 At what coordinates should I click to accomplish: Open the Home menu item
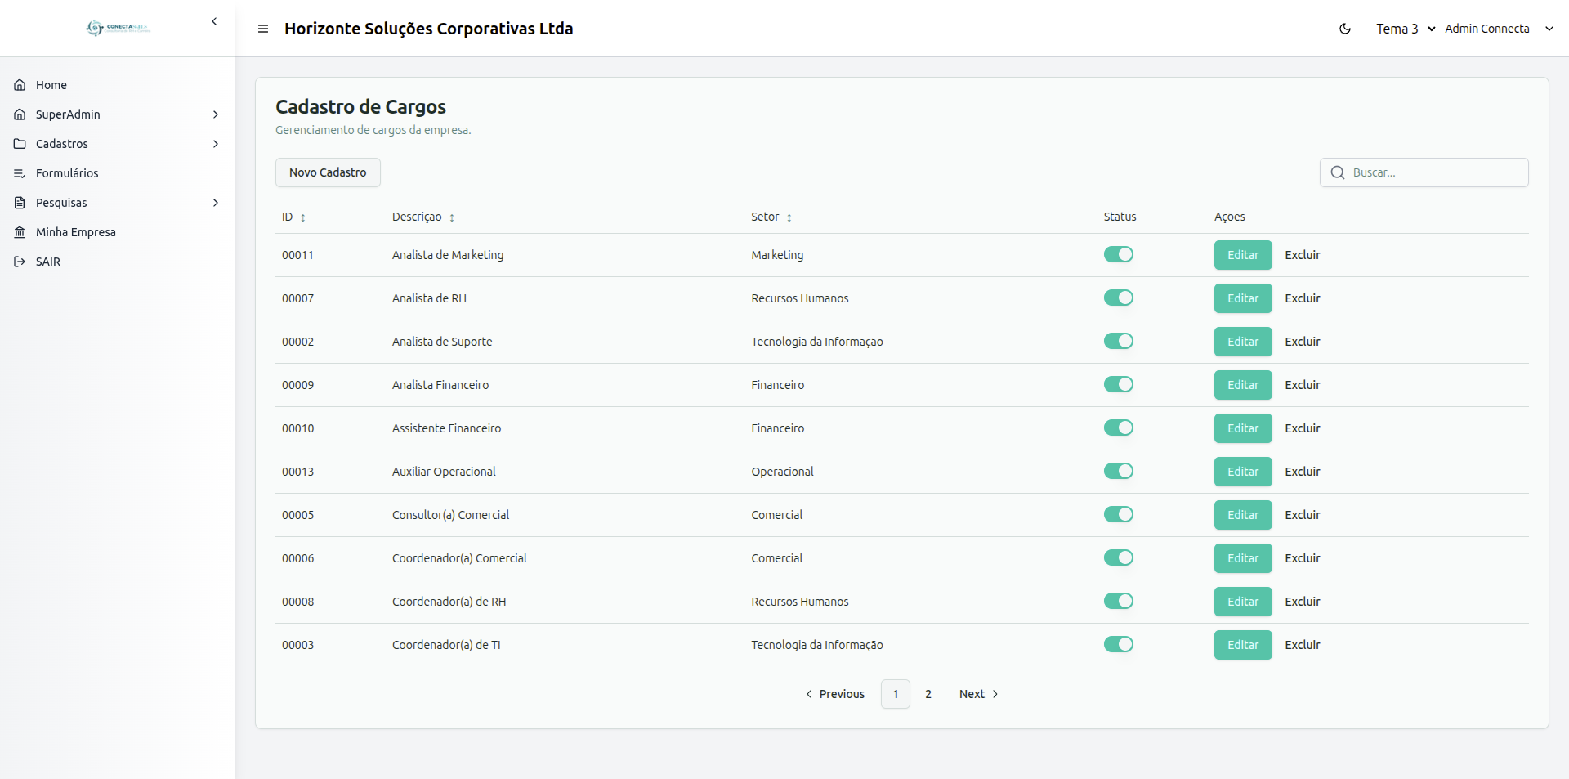(118, 85)
